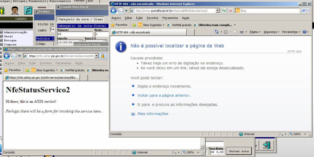Click the read mail envelope icon
This screenshot has width=314, height=157.
(235, 32)
